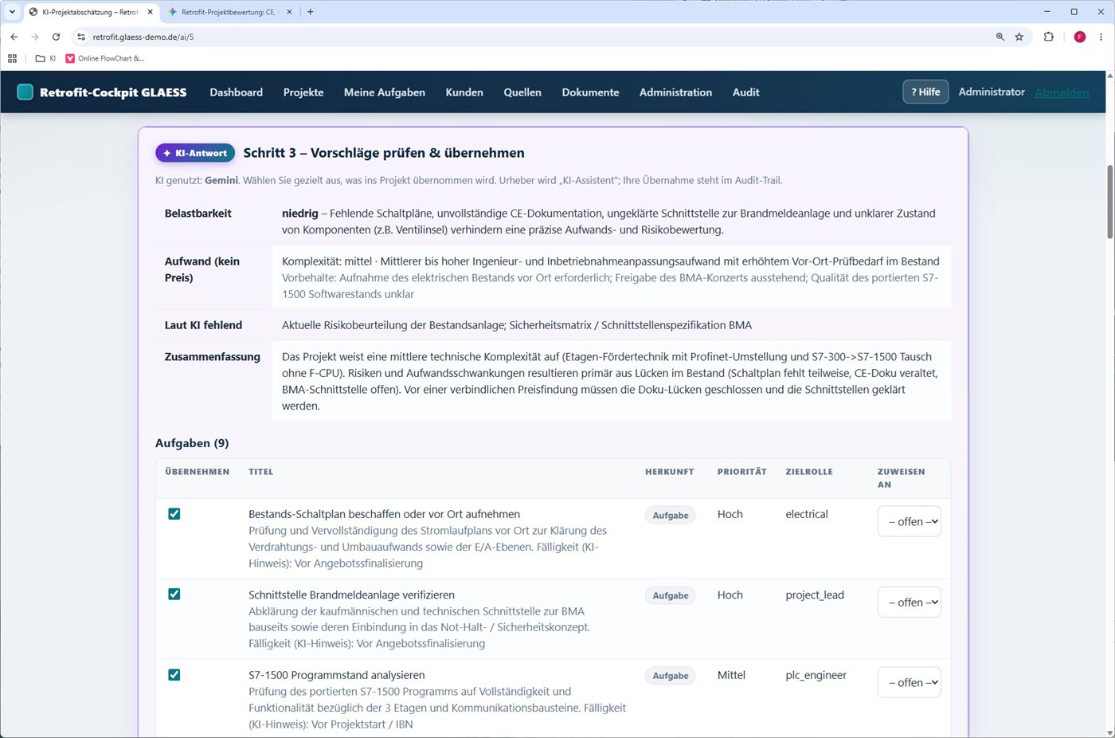Screen dimensions: 1115x738
Task: Click the Abmelden link
Action: pos(1062,92)
